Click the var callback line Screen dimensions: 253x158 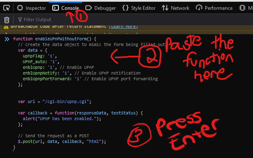pyautogui.click(x=81, y=113)
